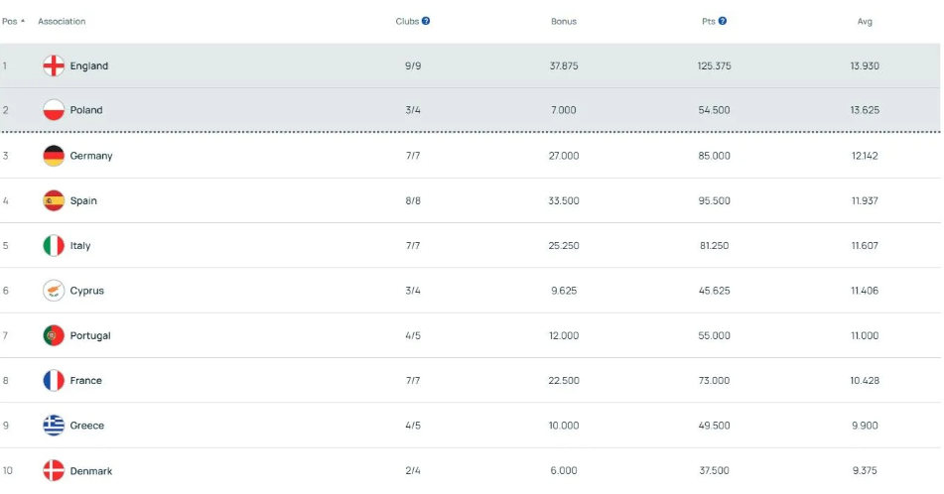Image resolution: width=944 pixels, height=494 pixels.
Task: Open the Cyprus association link
Action: (x=87, y=291)
